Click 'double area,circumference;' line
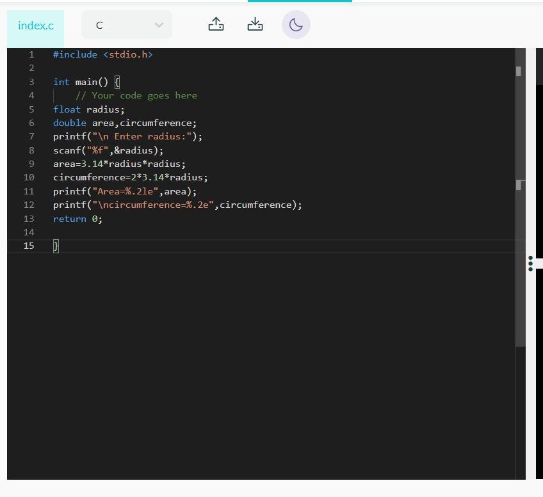Screen dimensions: 543x497 [x=125, y=123]
